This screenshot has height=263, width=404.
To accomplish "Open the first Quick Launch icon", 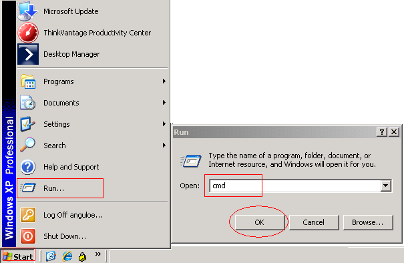I will pyautogui.click(x=51, y=256).
